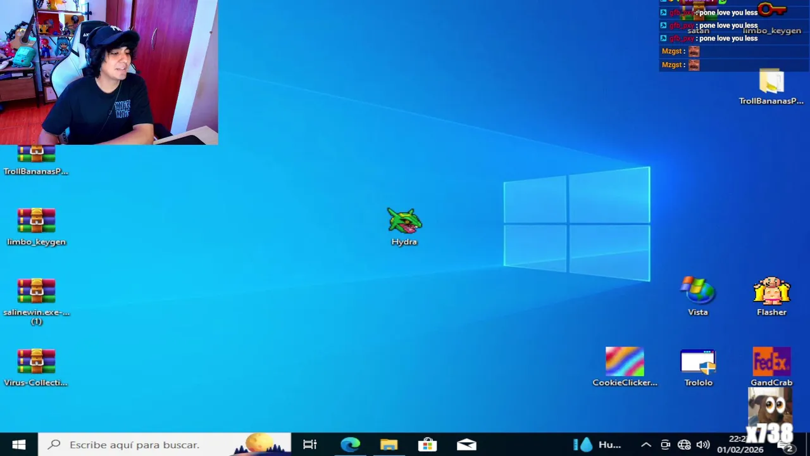Select the CookieClicker desktop icon
This screenshot has height=456, width=810.
tap(625, 367)
